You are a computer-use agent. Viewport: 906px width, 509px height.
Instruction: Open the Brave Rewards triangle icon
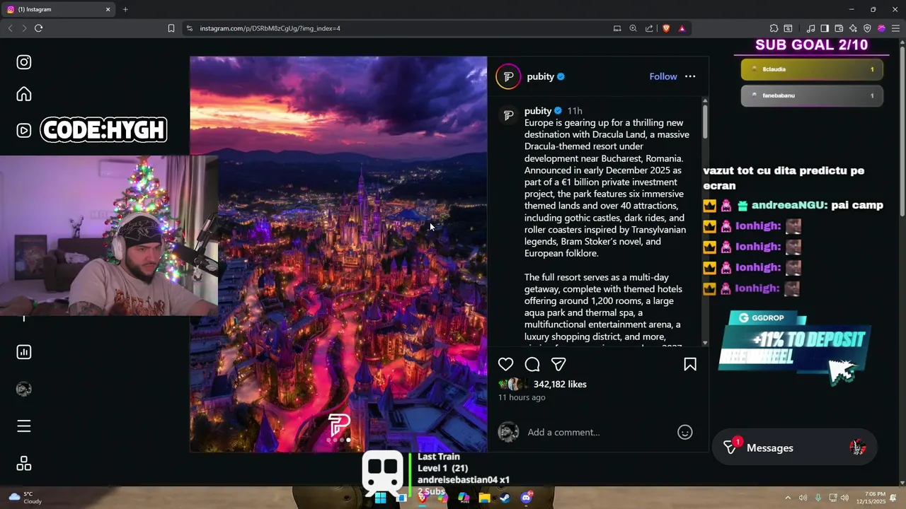point(682,28)
